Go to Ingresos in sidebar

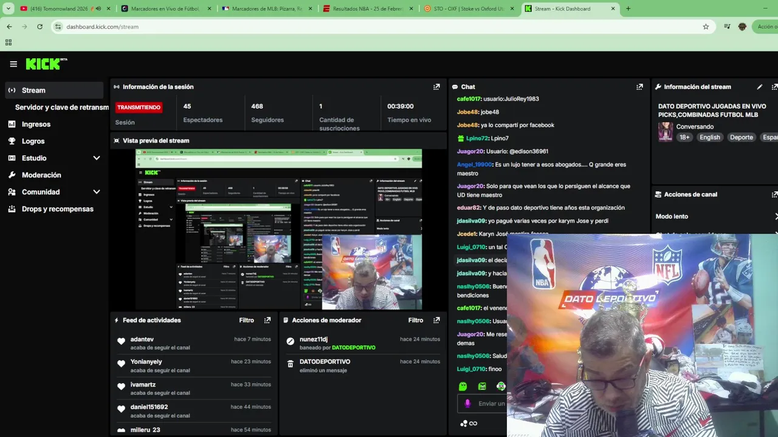click(36, 124)
